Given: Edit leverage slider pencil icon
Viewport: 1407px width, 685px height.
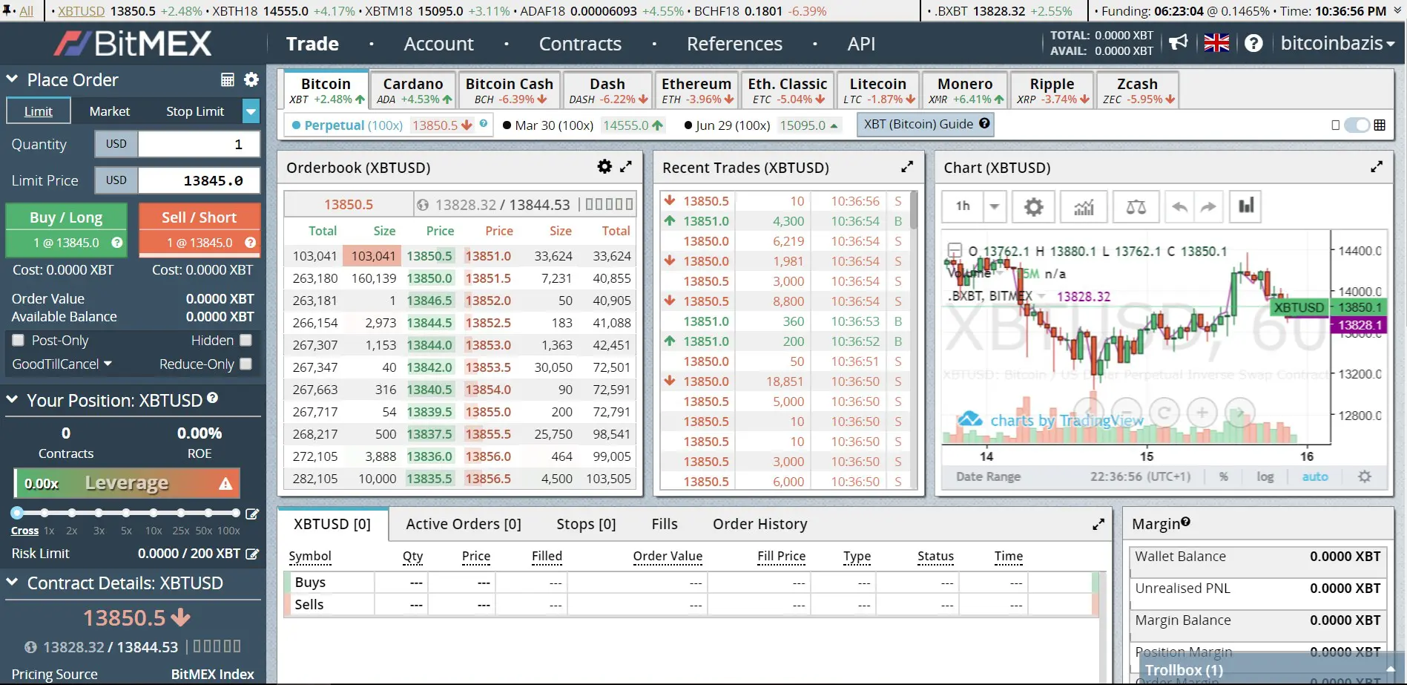Looking at the screenshot, I should point(252,514).
